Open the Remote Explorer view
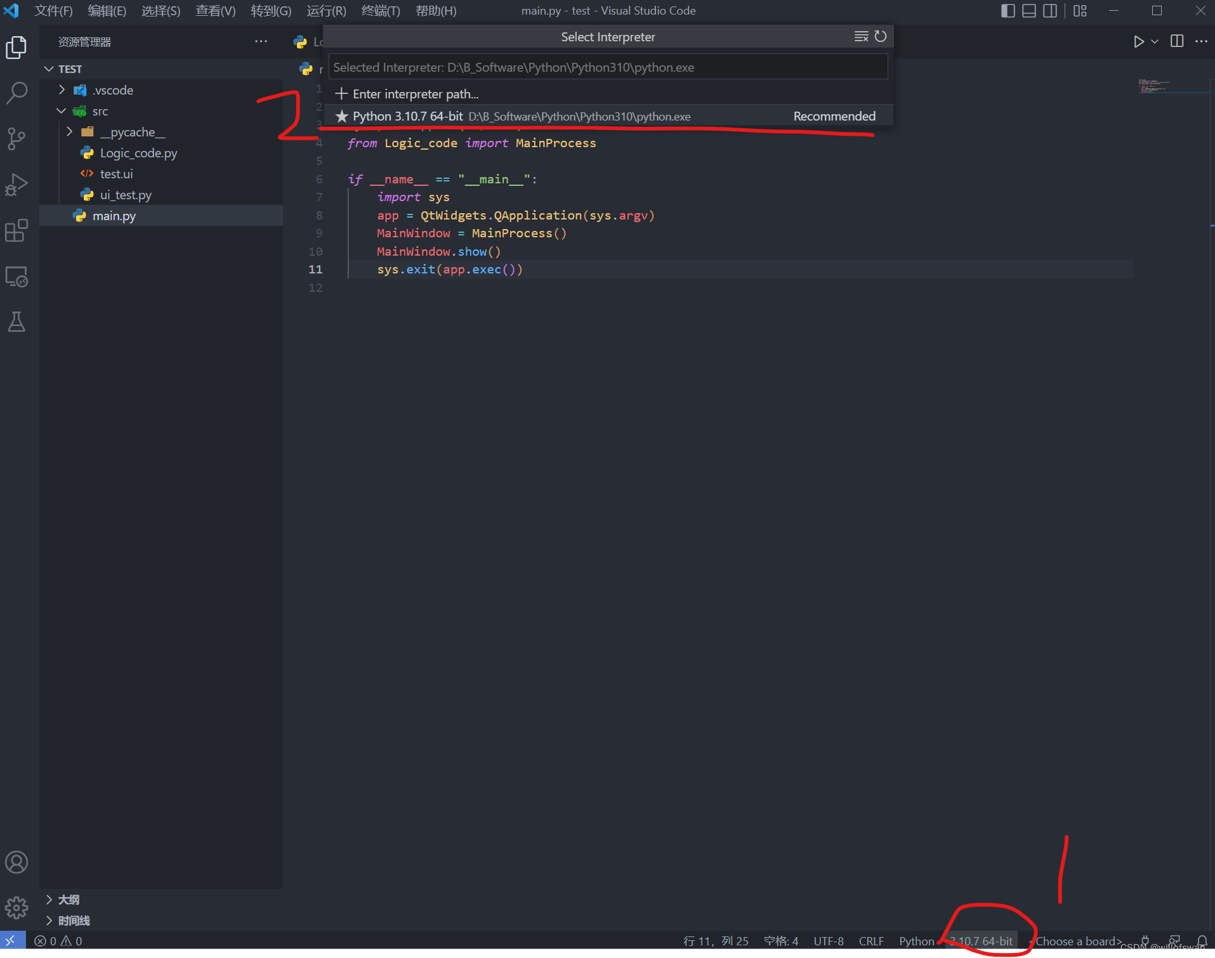1215x958 pixels. 16,276
